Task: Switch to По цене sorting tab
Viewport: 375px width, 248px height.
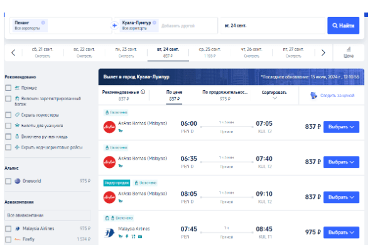Action: [174, 95]
